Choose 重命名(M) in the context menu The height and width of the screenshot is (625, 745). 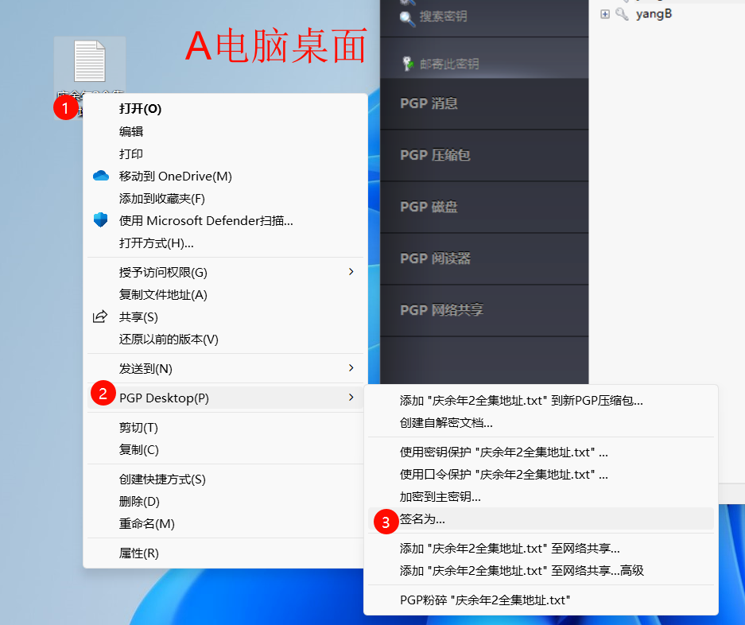click(225, 524)
